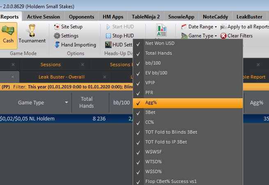
Task: Toggle EV bb/100 column option
Action: (188, 73)
